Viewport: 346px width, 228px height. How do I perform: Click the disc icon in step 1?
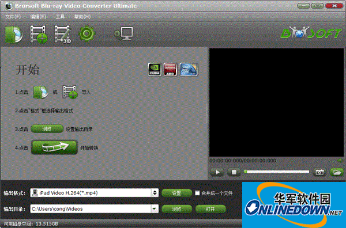click(40, 92)
